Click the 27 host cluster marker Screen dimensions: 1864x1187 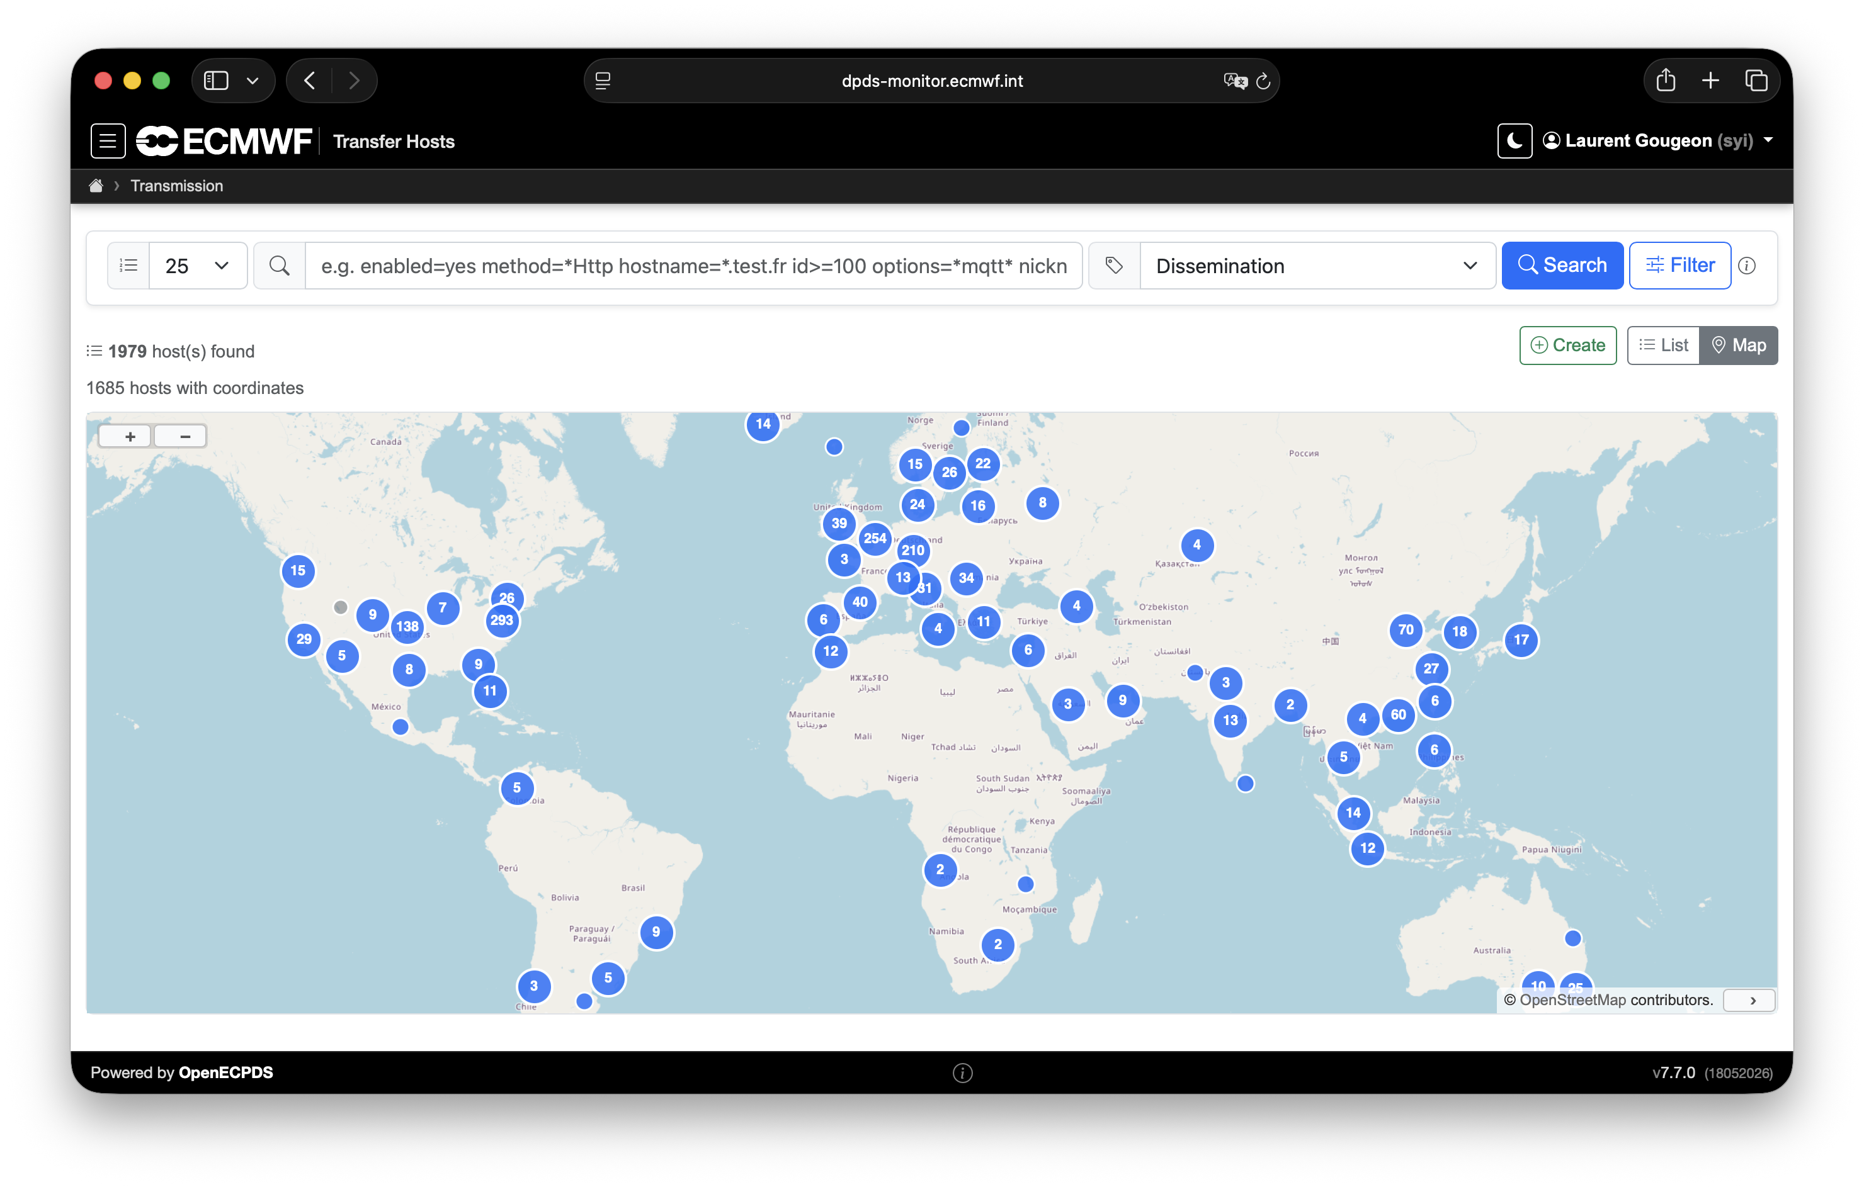1431,668
